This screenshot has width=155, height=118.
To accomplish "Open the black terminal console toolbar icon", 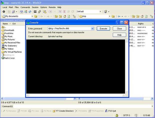I will pyautogui.click(x=35, y=12).
